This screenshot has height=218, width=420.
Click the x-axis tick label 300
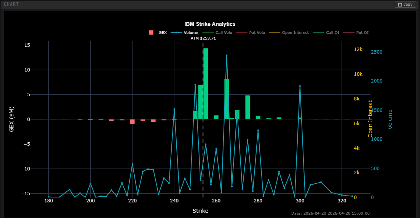point(300,201)
